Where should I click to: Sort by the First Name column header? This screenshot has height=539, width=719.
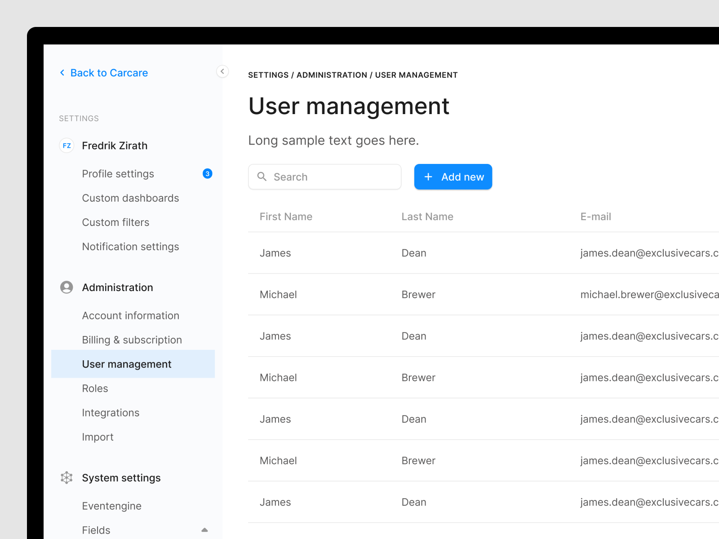286,216
